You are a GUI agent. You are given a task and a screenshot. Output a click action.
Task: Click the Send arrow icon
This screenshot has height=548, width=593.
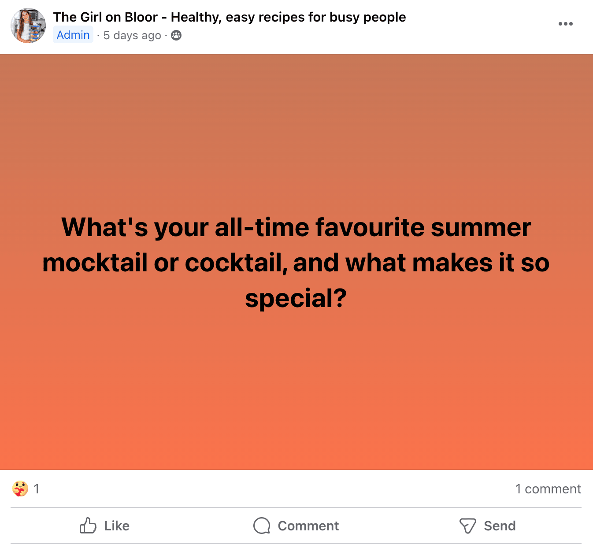click(467, 526)
